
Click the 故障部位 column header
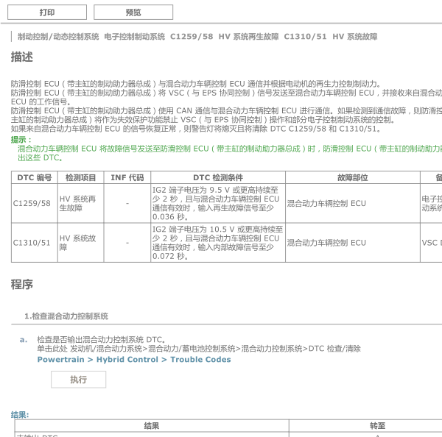pyautogui.click(x=353, y=177)
